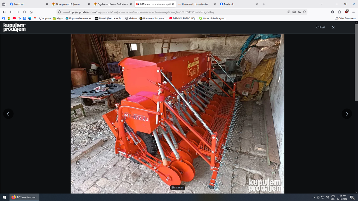Open the Facebook bookmark icon
The width and height of the screenshot is (358, 201).
(x=4, y=18)
